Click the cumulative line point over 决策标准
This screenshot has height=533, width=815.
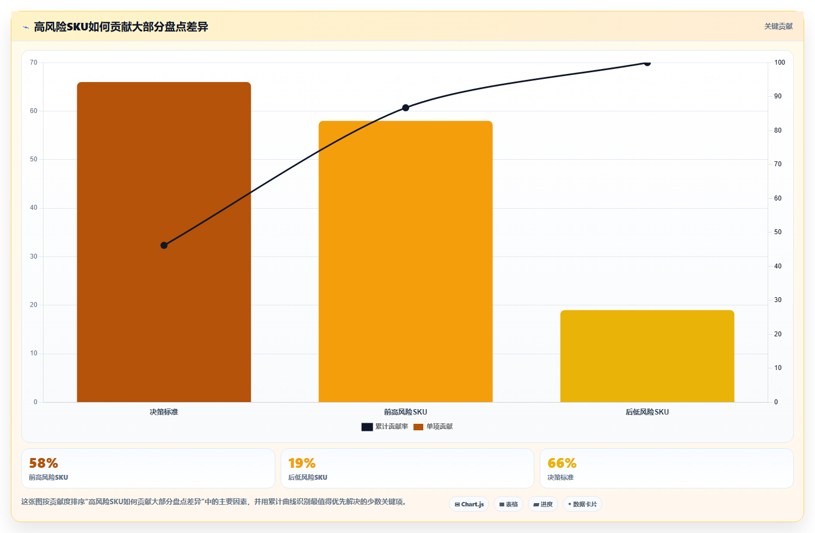[164, 246]
